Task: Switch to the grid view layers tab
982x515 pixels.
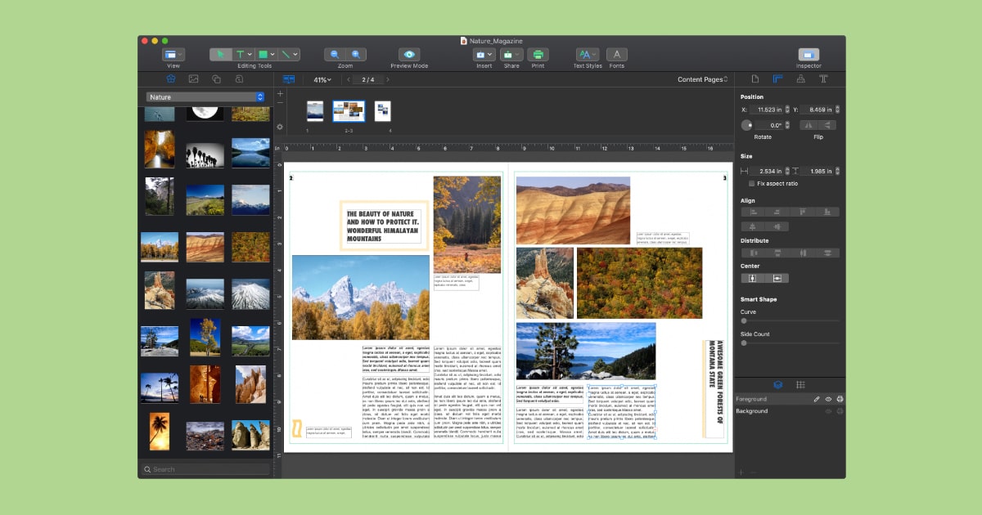Action: click(801, 385)
